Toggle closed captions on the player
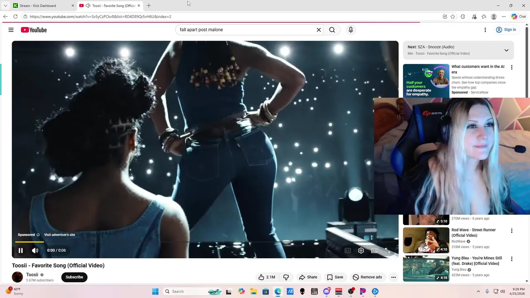530x298 pixels. click(348, 250)
